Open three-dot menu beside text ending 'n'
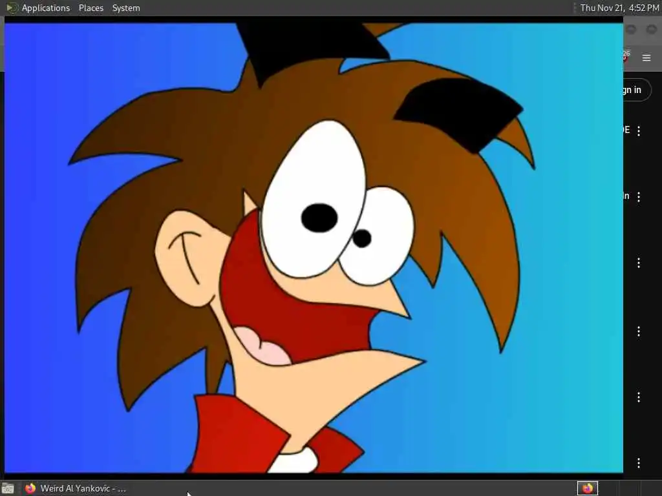This screenshot has height=496, width=662. pyautogui.click(x=638, y=196)
